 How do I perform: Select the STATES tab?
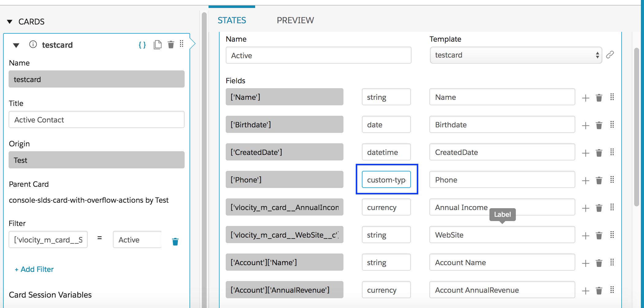point(232,20)
